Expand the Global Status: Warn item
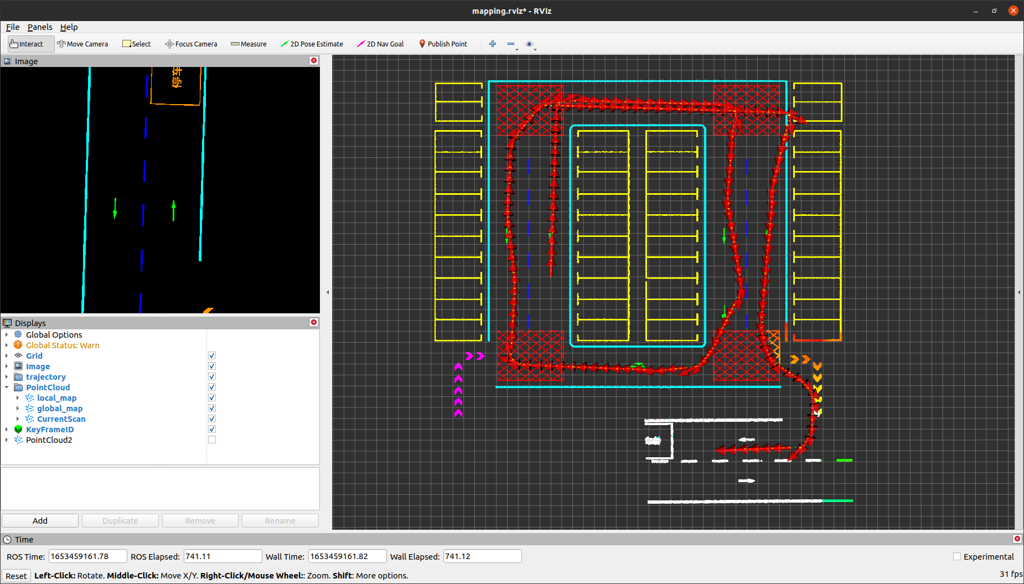Viewport: 1024px width, 584px height. tap(7, 345)
